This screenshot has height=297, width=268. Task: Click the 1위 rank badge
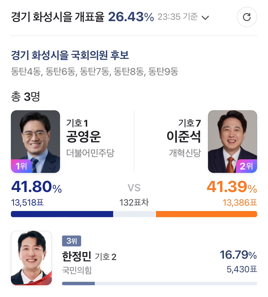21,166
